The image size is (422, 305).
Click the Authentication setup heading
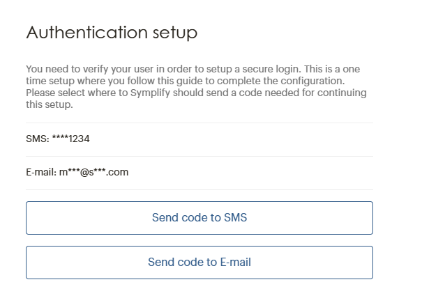pos(112,33)
